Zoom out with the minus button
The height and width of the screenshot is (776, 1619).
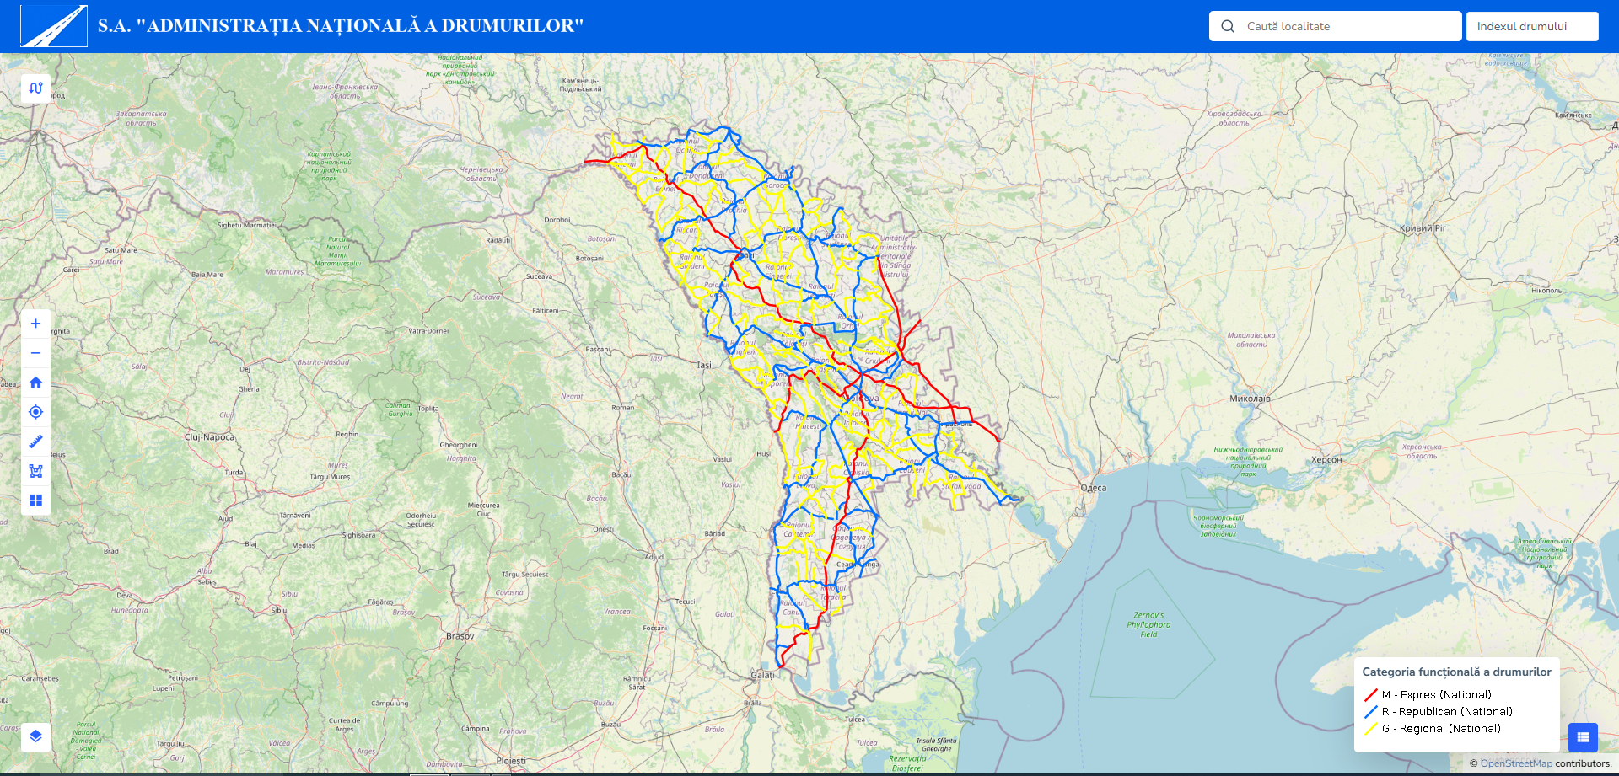point(35,353)
